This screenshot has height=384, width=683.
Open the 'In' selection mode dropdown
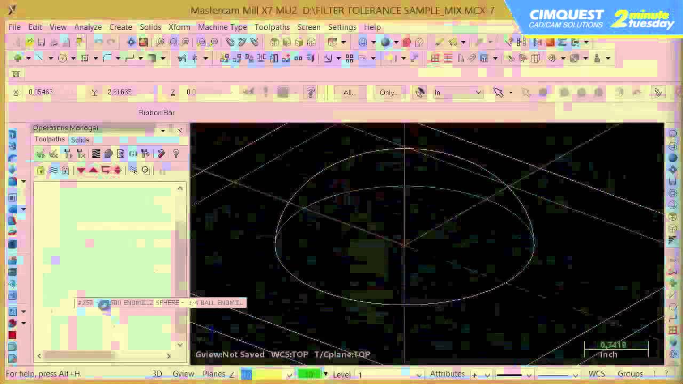coord(478,92)
